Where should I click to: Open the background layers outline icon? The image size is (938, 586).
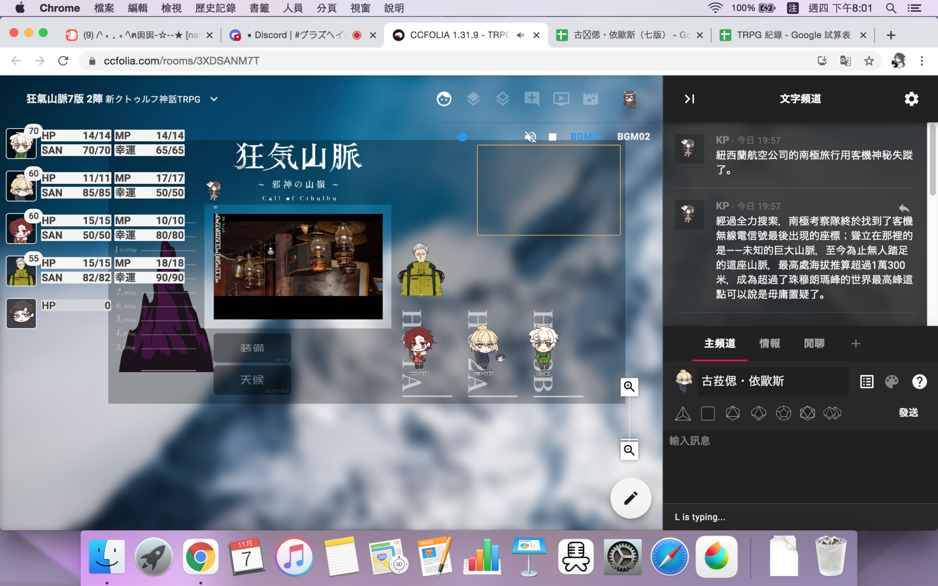(502, 99)
